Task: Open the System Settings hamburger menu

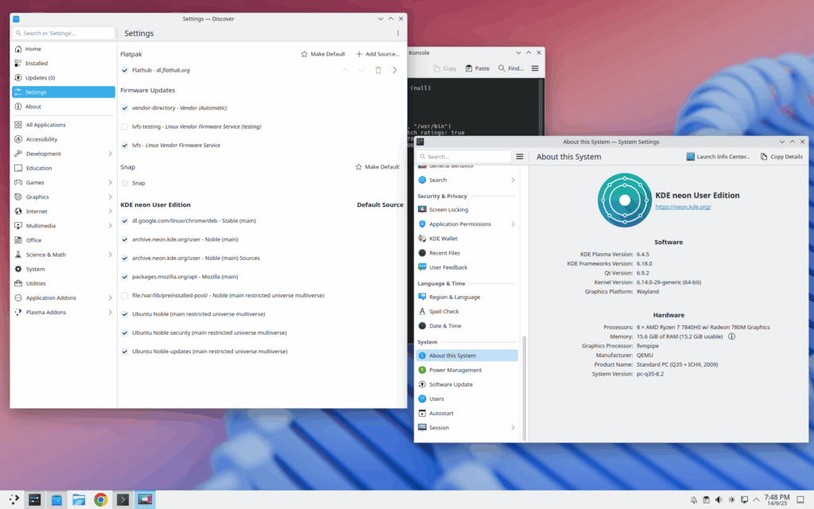Action: pos(520,157)
